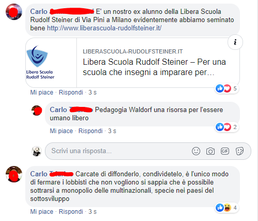Viewport: 258px width, 221px height.
Task: Like the last comment about lobbisti
Action: coord(42,212)
